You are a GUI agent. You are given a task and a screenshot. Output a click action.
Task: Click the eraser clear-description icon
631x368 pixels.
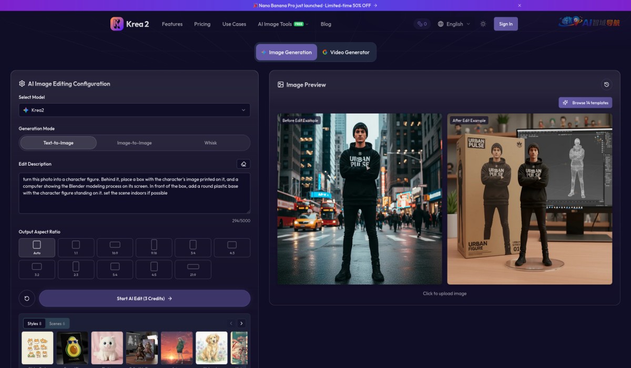pyautogui.click(x=243, y=164)
